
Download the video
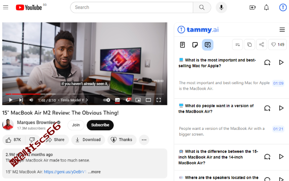coord(88,140)
